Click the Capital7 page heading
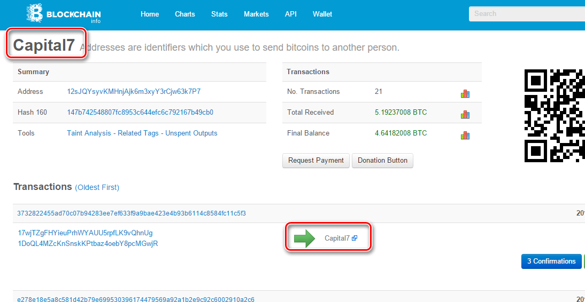The height and width of the screenshot is (302, 585). 44,45
